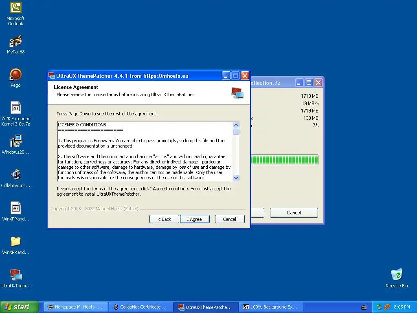Click the license scrollbar up arrow
Screen dimensions: 417x313
[x=236, y=125]
